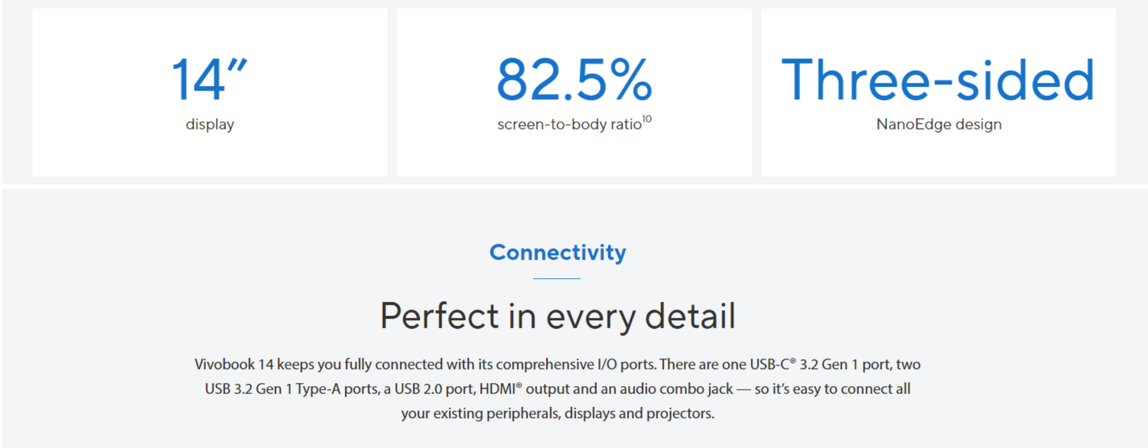Click "so it's easy to connect all" phrase
The image size is (1148, 448).
tap(832, 389)
